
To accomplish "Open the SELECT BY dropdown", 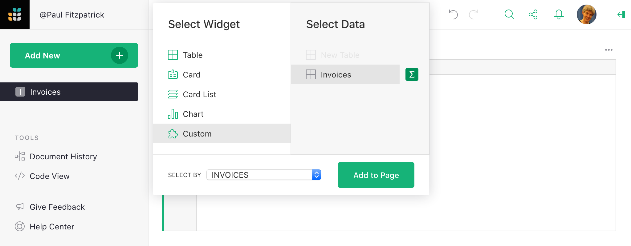I will coord(264,175).
